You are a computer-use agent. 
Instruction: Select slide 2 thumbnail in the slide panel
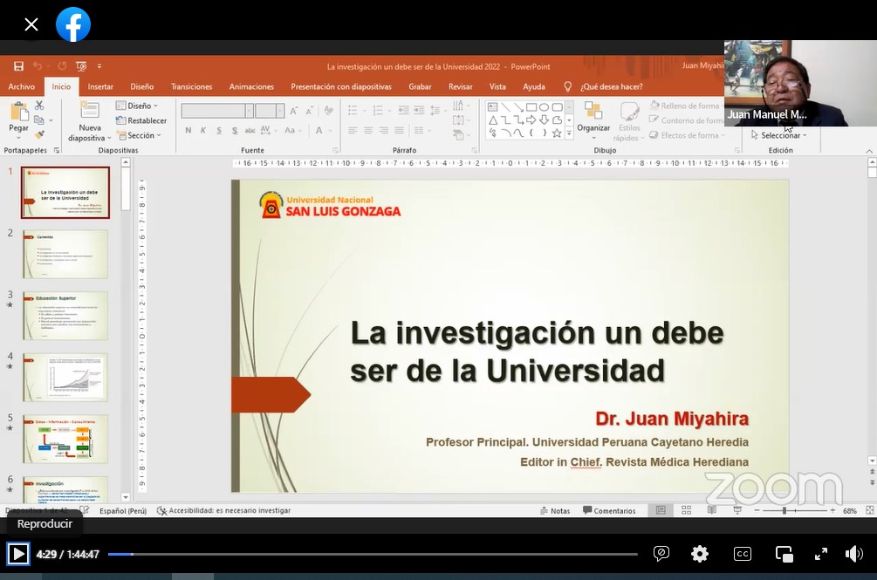[x=65, y=254]
